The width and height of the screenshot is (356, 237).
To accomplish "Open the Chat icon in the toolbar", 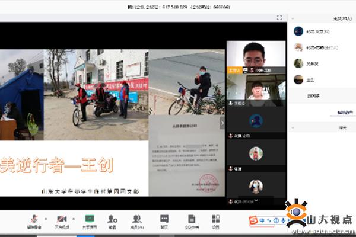I will pos(164,219).
